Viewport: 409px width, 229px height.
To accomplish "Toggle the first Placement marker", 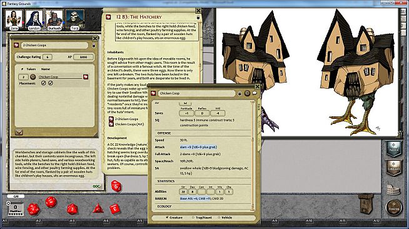I will (x=44, y=83).
